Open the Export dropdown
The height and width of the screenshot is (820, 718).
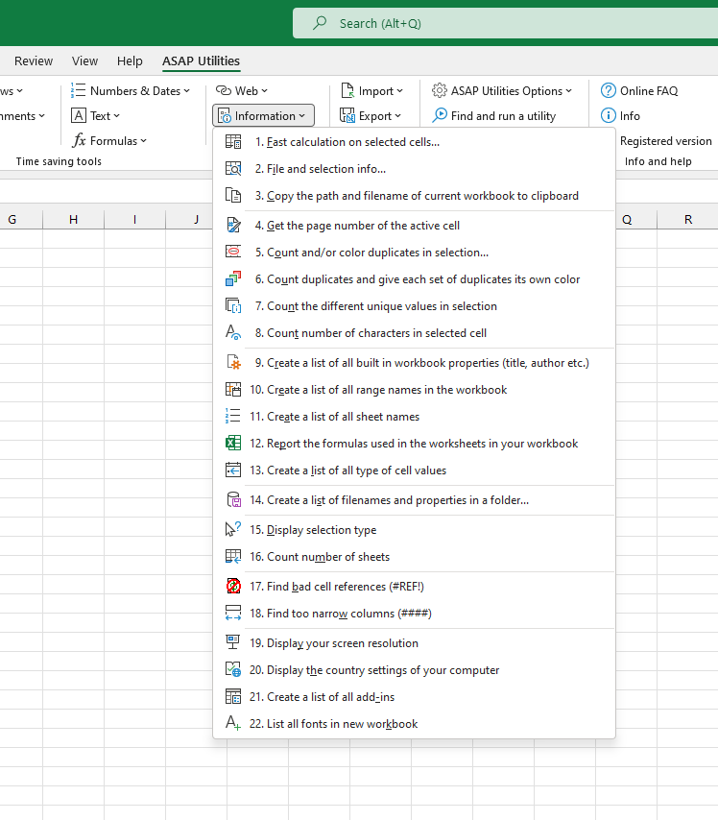(x=371, y=115)
